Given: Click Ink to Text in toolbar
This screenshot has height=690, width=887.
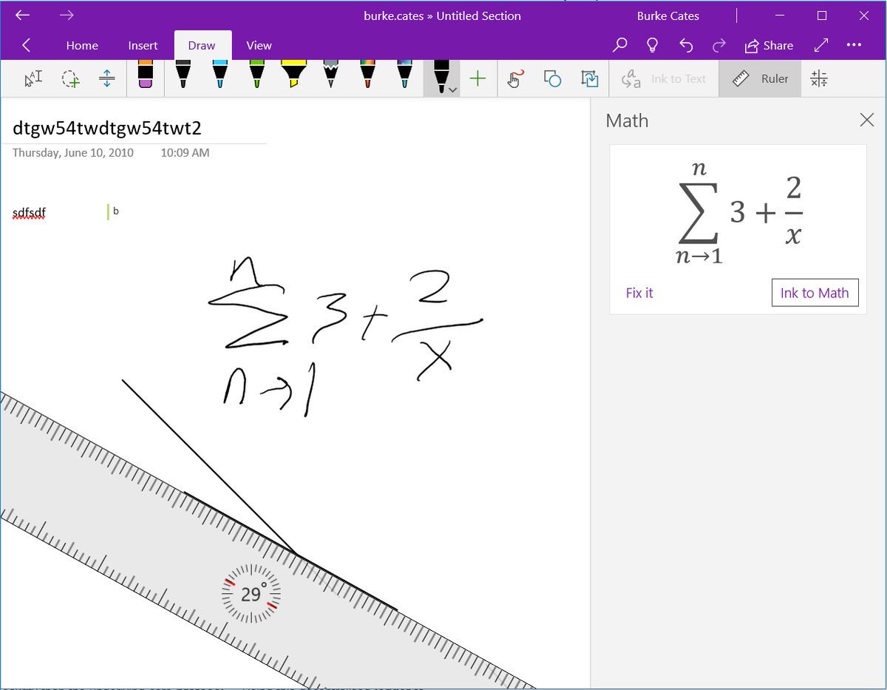Looking at the screenshot, I should (663, 78).
